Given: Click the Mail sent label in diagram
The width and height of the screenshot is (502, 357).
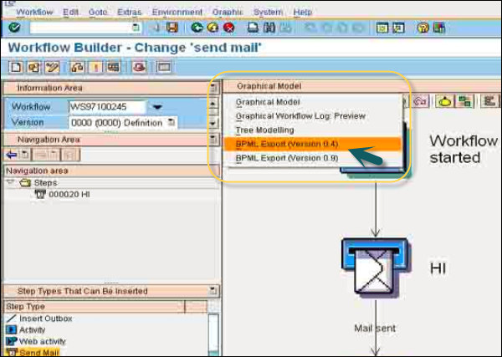Looking at the screenshot, I should [x=375, y=329].
